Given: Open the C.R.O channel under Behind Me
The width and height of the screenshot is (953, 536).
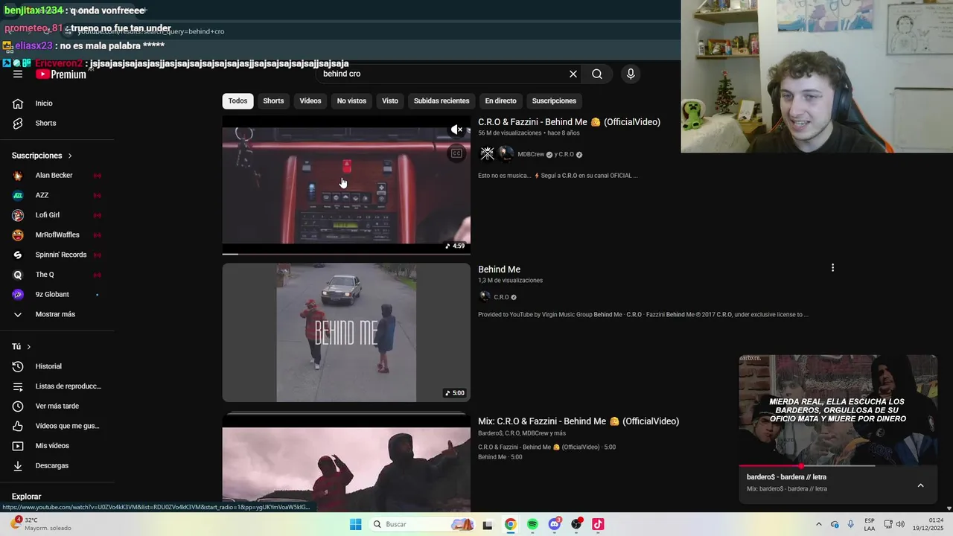Looking at the screenshot, I should 501,297.
